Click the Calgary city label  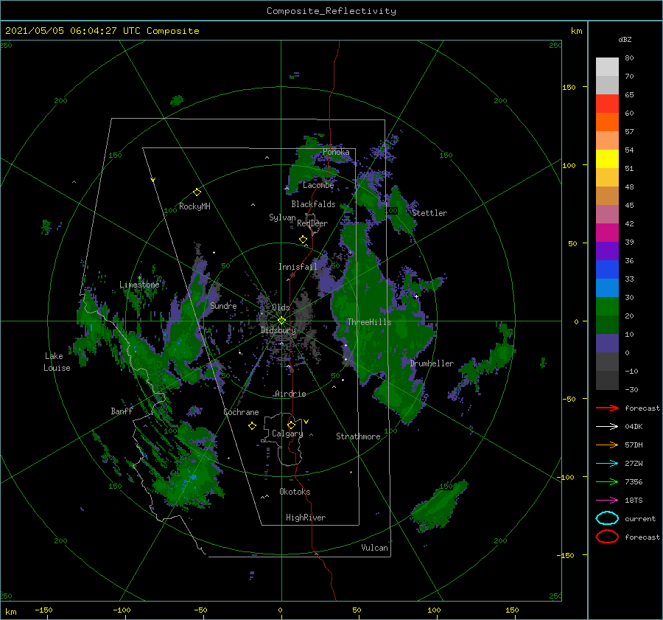(x=287, y=433)
